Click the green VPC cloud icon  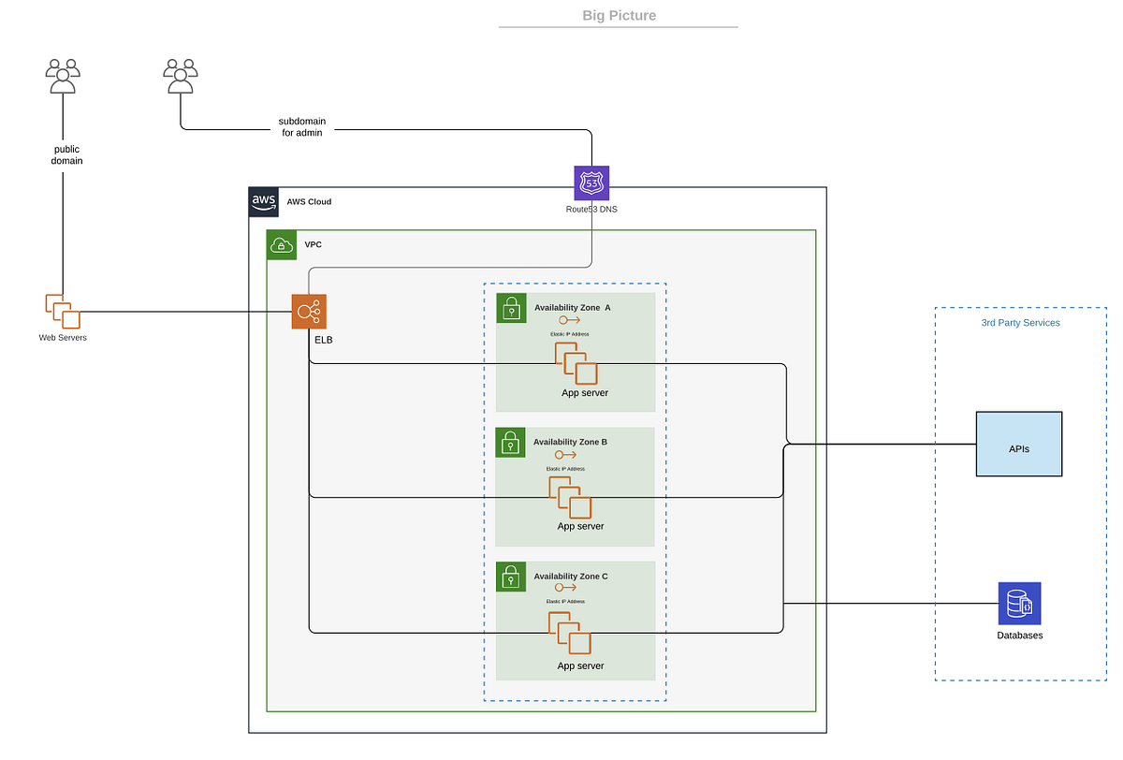coord(280,244)
